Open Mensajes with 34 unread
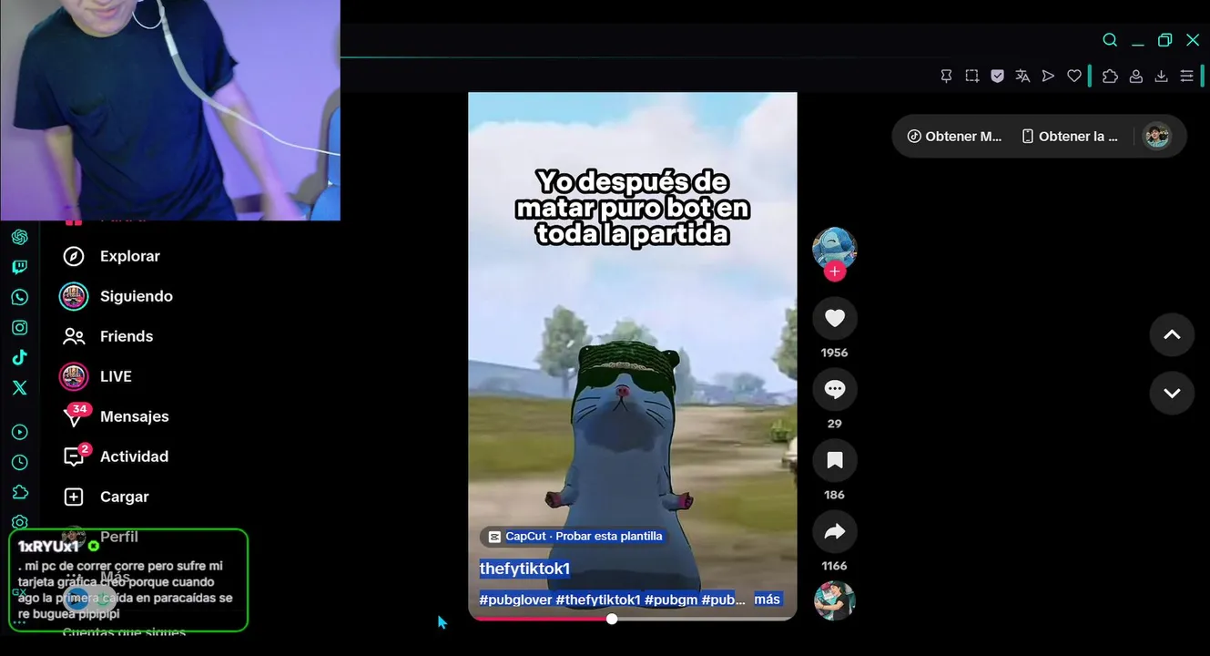The height and width of the screenshot is (656, 1210). coord(115,416)
